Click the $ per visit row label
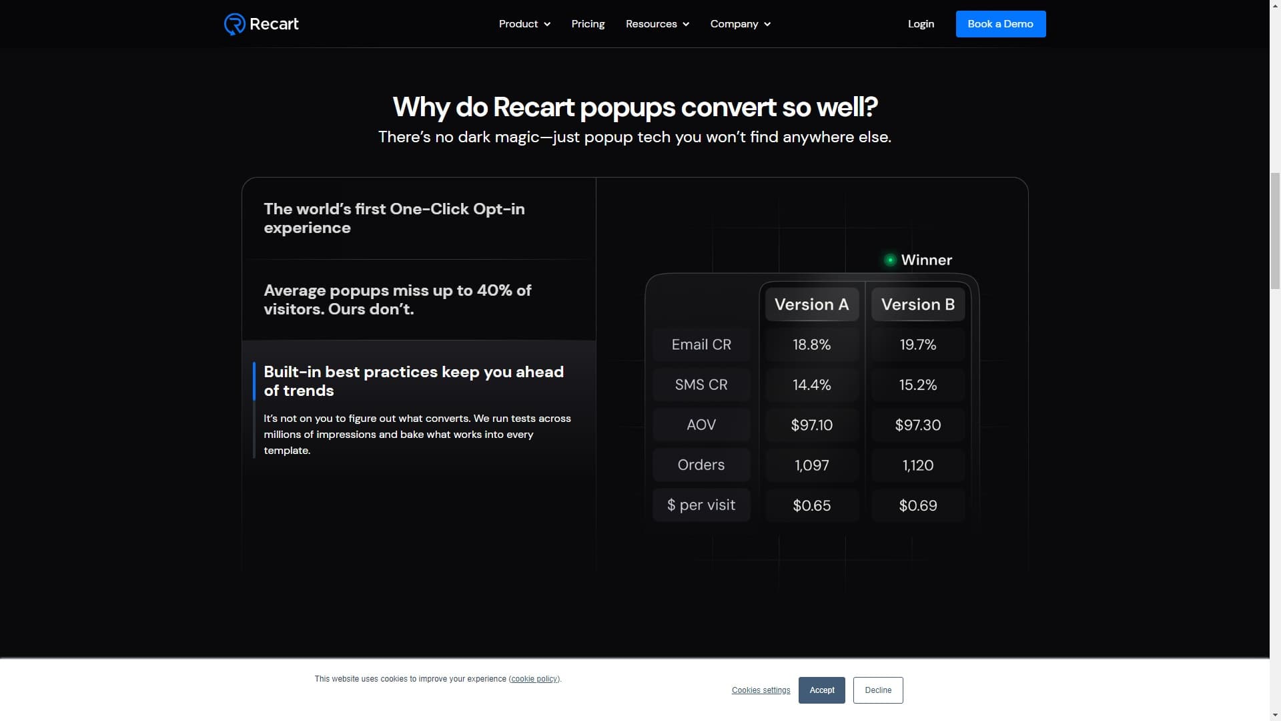 (701, 505)
